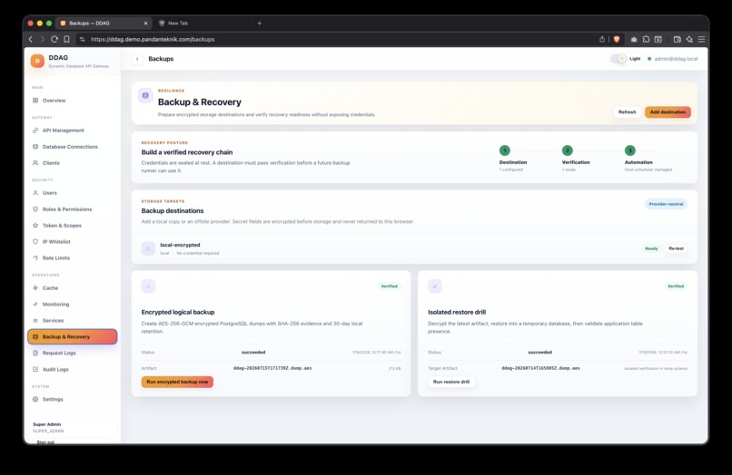Reload the page with browser refresh icon
Screen dimensions: 732x475
(54, 40)
